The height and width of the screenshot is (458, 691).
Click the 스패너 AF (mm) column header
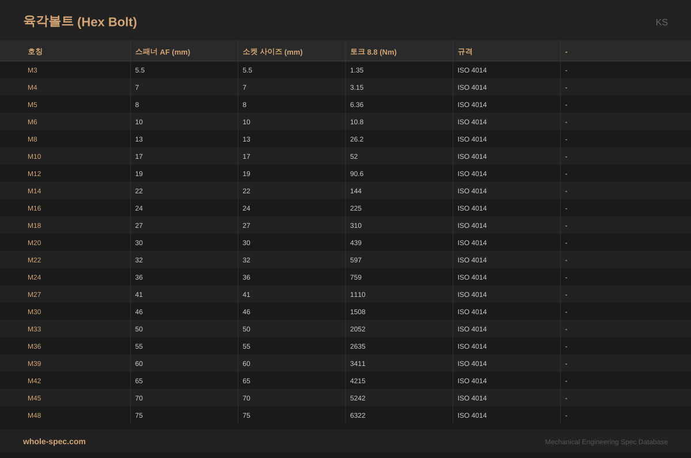[162, 52]
